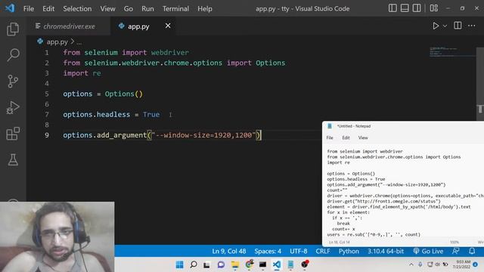Viewport: 484px width, 272px height.
Task: Click the editor minimap
Action: [x=451, y=52]
